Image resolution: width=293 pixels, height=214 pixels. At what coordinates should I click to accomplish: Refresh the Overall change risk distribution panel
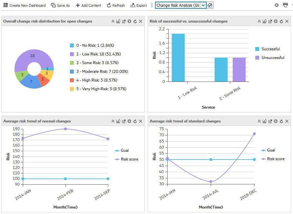coord(135,21)
